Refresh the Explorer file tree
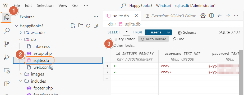This screenshot has height=95, width=244. 88,26
